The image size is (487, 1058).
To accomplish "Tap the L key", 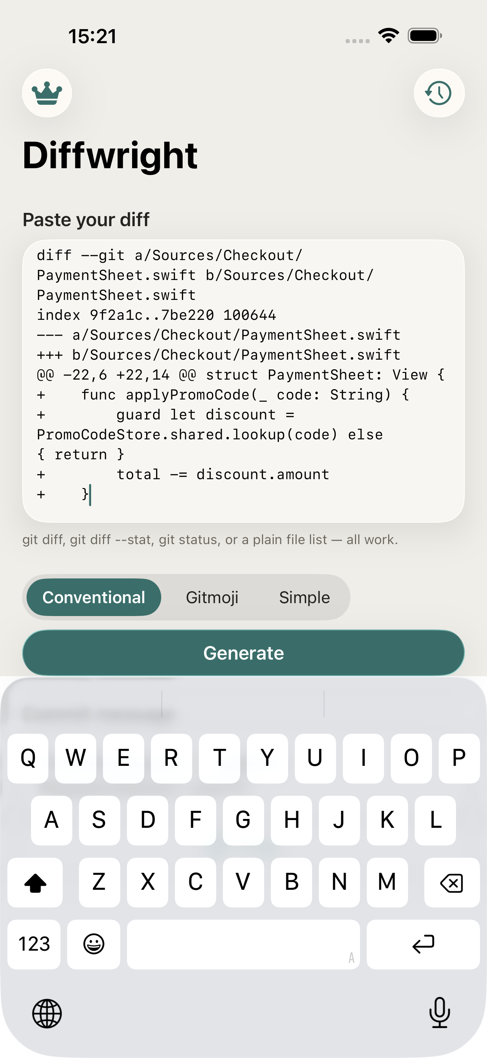I will [435, 820].
